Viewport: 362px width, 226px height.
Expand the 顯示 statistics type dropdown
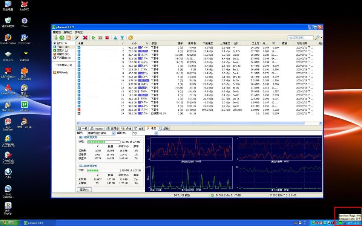coord(101,133)
